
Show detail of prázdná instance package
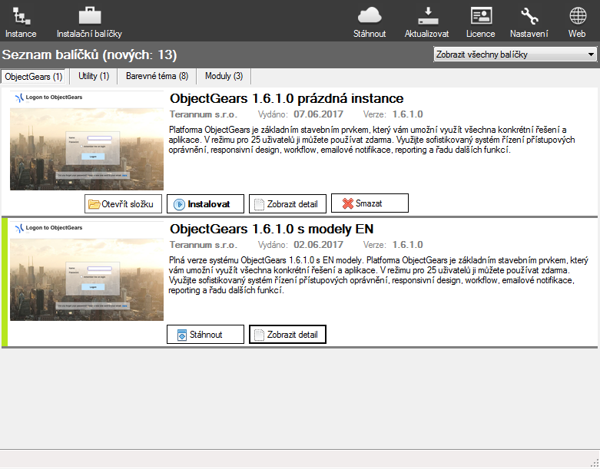point(288,203)
